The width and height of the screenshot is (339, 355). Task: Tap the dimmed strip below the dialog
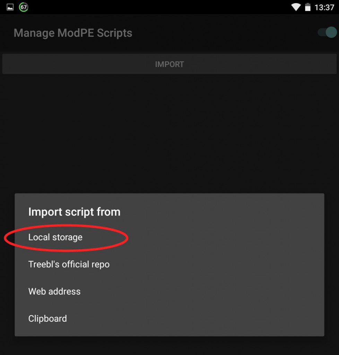click(169, 346)
